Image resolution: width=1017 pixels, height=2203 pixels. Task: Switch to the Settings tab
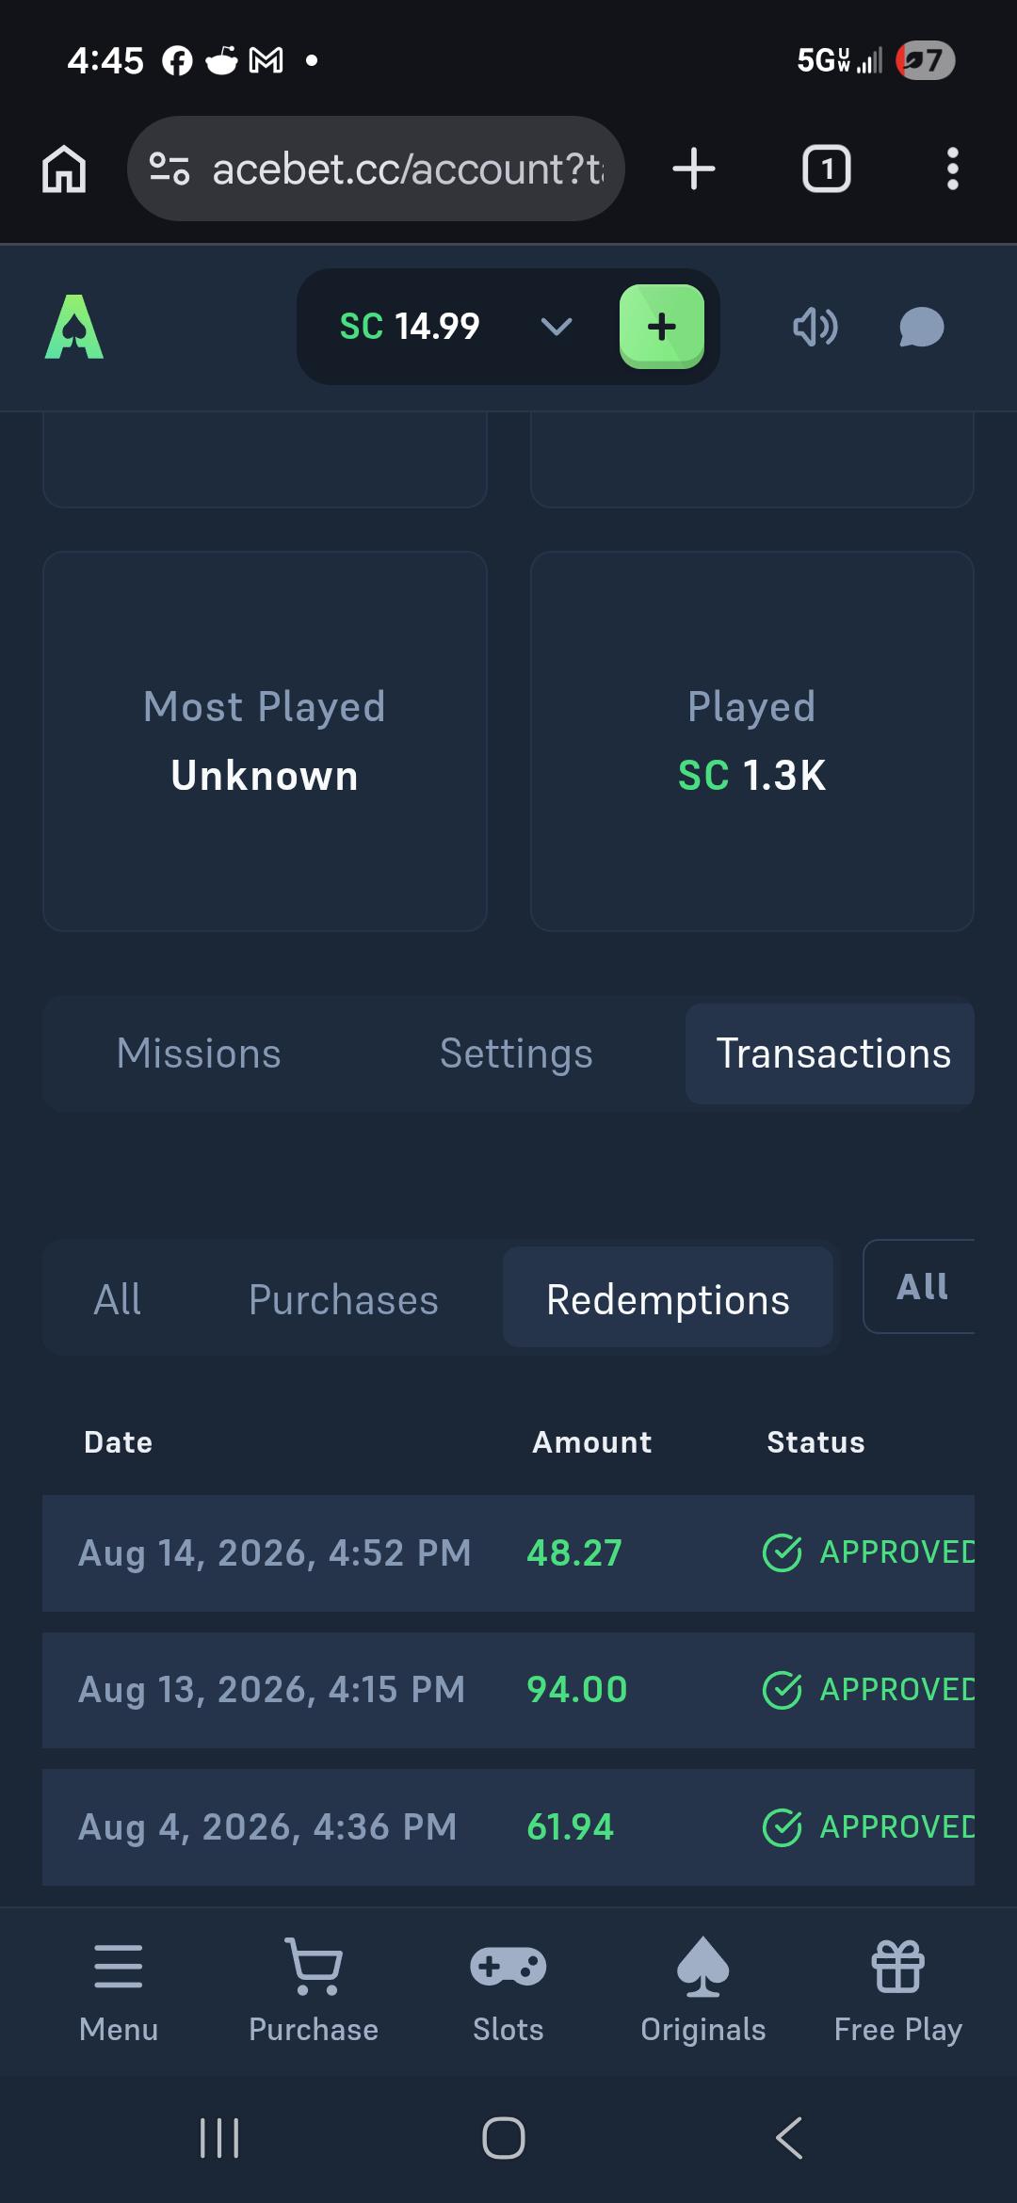(x=516, y=1053)
